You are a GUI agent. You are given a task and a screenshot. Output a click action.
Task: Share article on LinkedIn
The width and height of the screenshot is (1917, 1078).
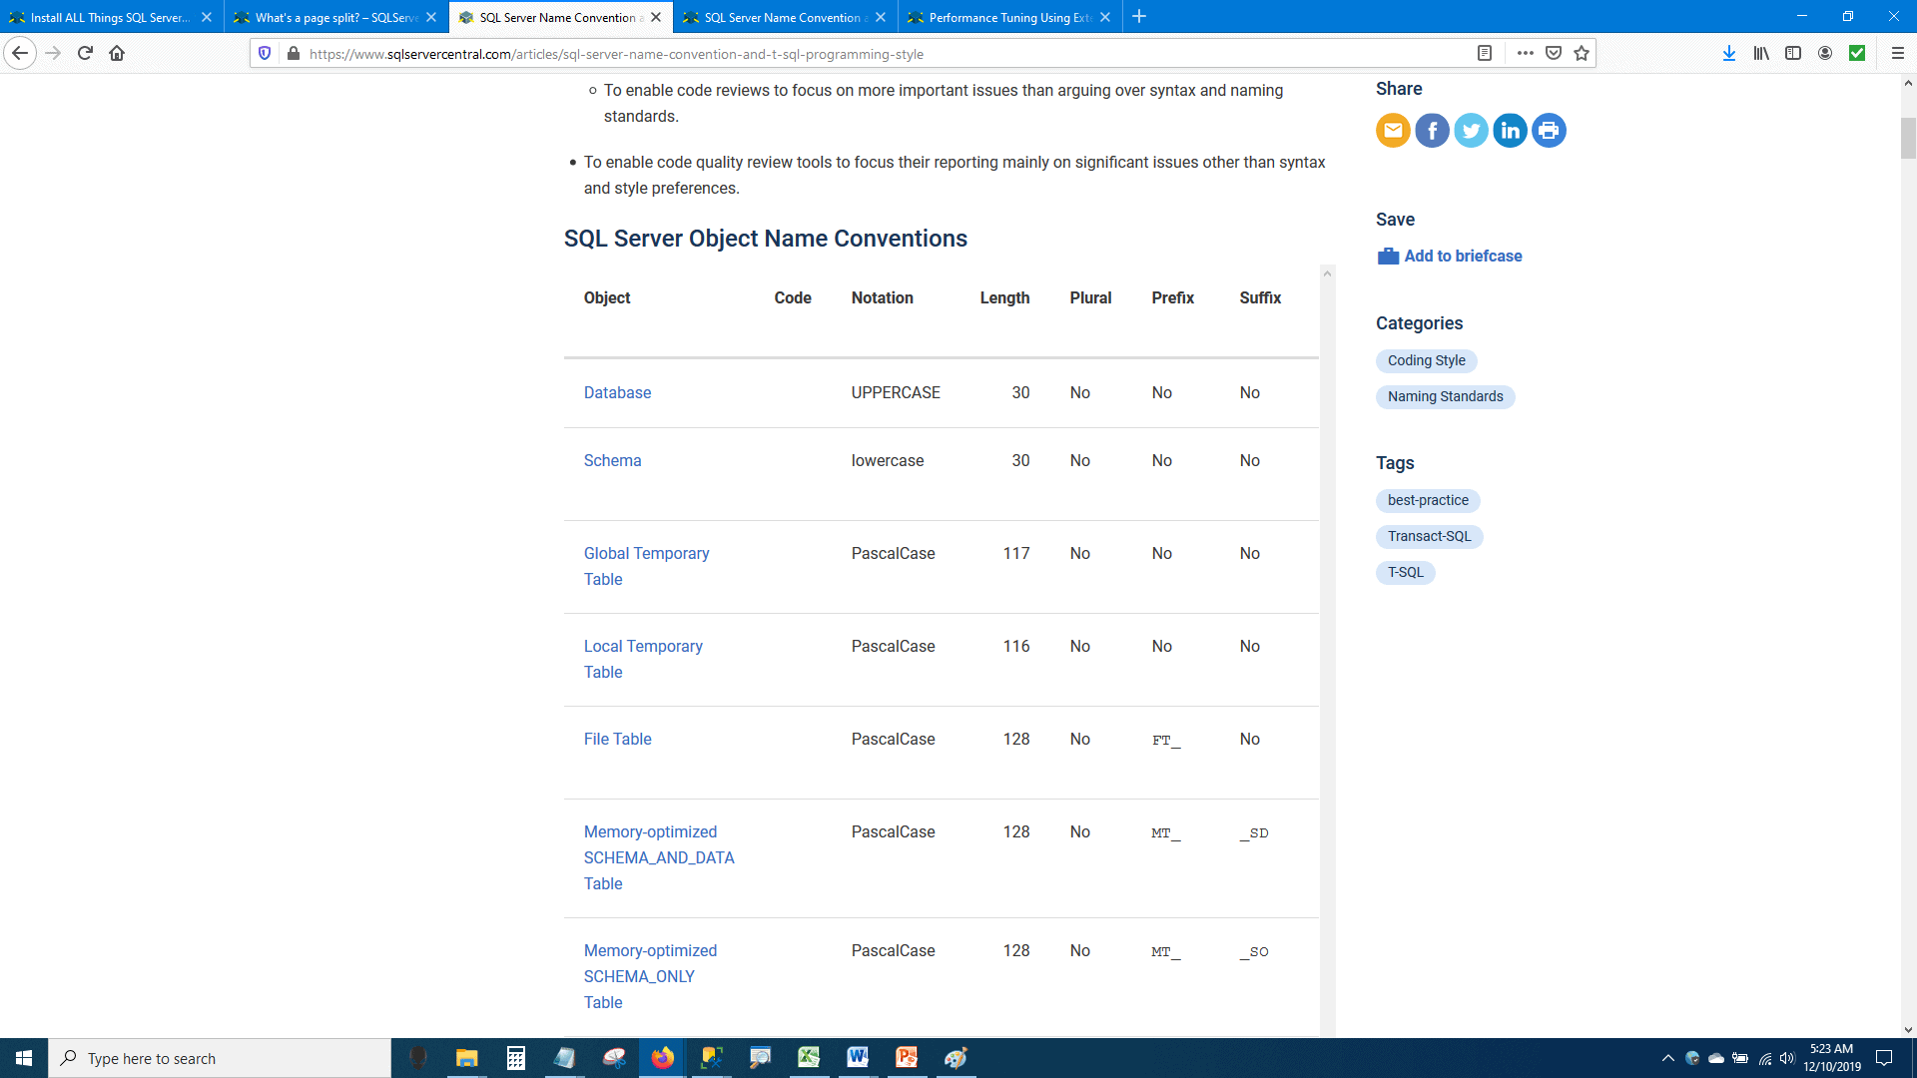pyautogui.click(x=1510, y=131)
